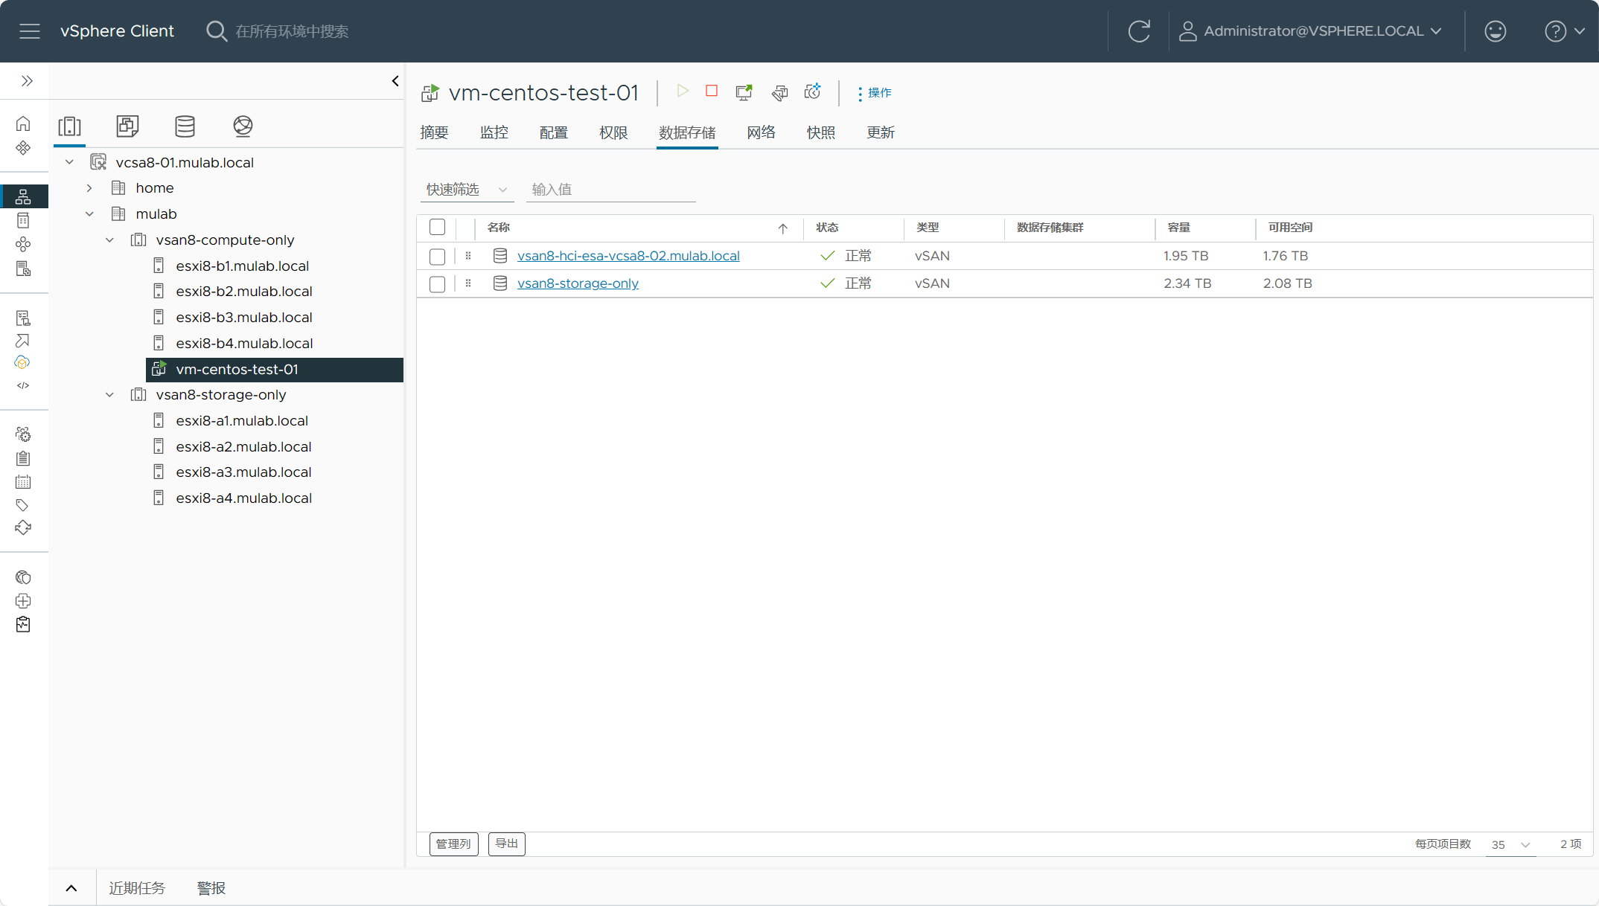
Task: Launch the VM web console icon
Action: click(x=744, y=92)
